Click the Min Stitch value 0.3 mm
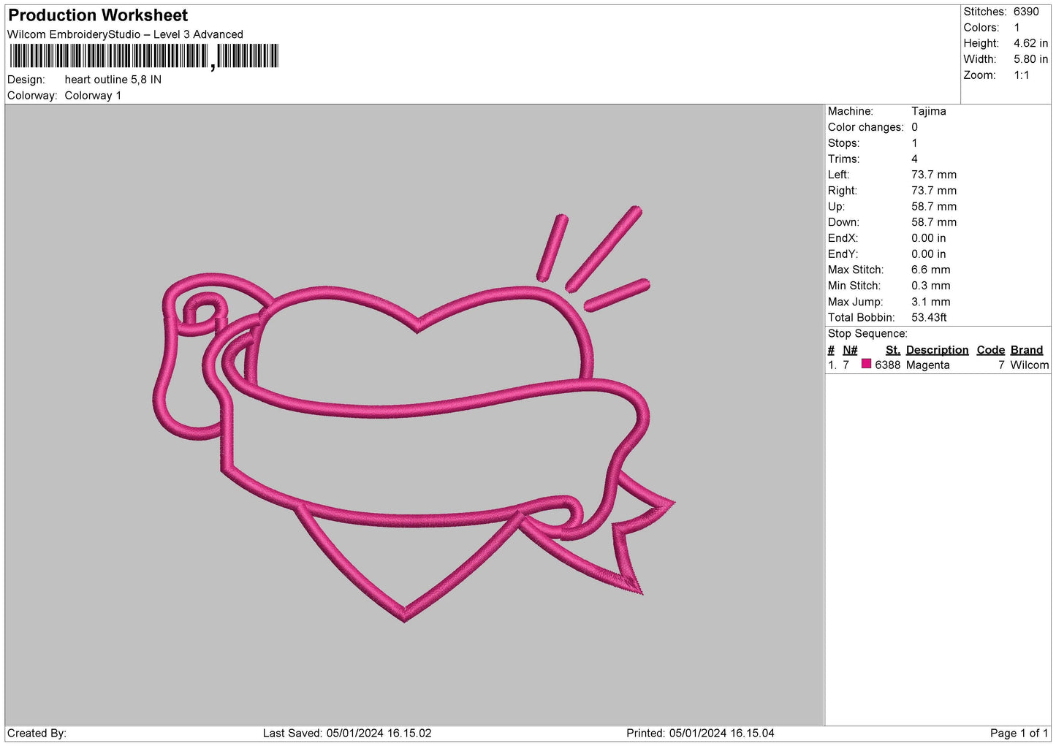The image size is (1056, 746). pos(931,286)
